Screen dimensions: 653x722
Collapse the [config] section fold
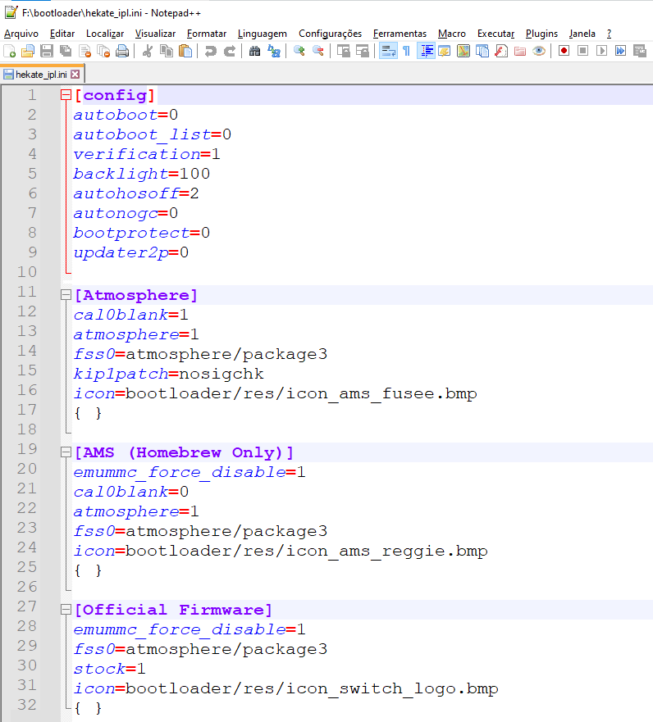66,95
